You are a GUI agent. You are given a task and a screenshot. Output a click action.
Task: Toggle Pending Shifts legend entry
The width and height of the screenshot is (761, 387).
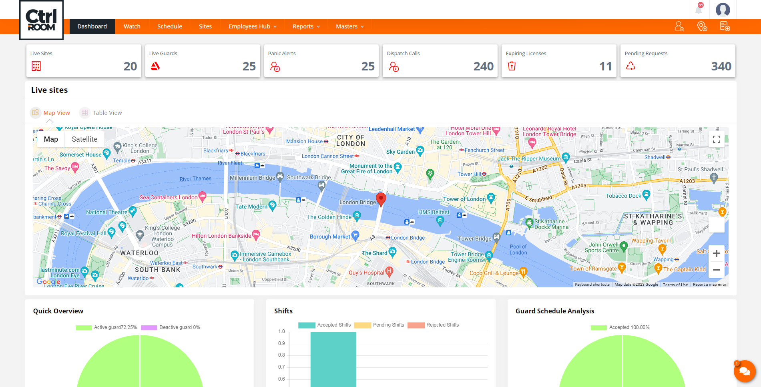tap(379, 325)
